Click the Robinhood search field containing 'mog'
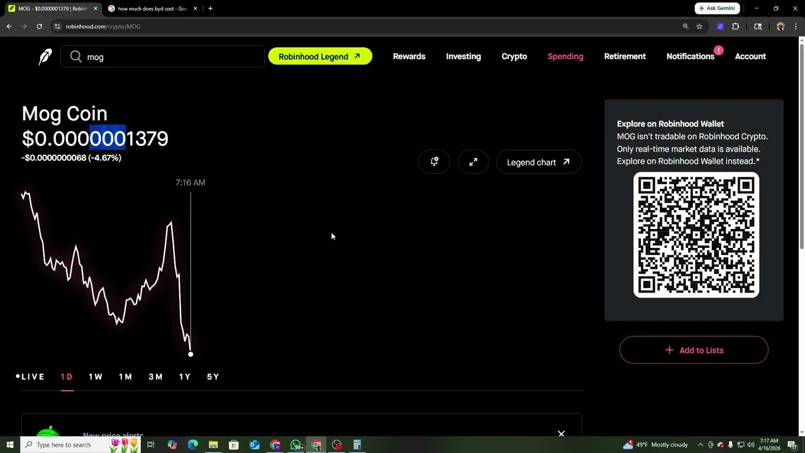The height and width of the screenshot is (453, 805). point(162,57)
